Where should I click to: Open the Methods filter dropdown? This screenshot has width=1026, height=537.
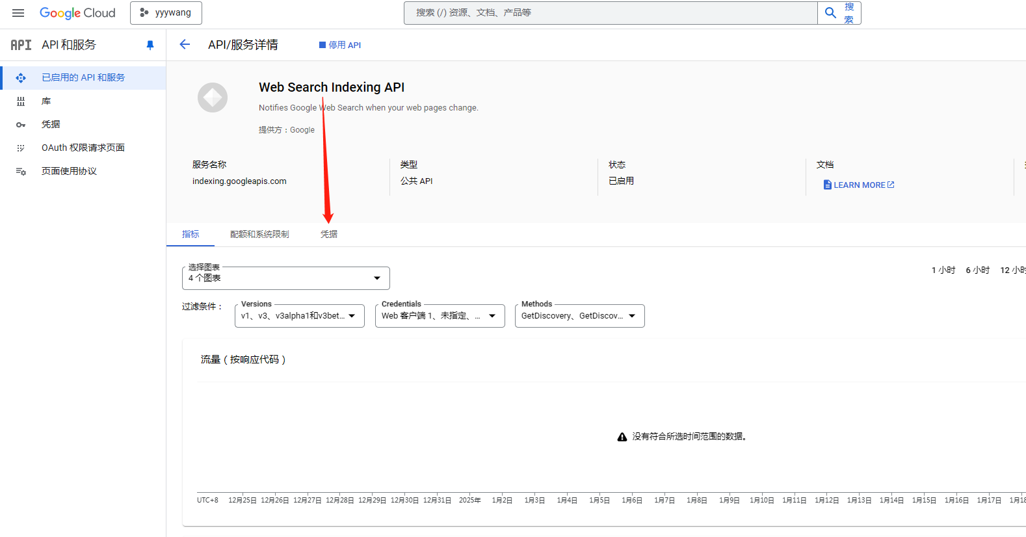point(579,316)
